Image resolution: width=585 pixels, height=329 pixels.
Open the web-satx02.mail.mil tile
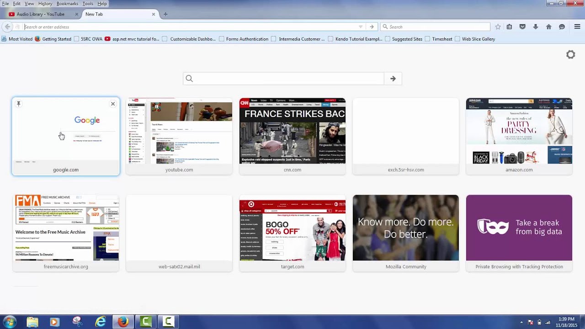click(x=179, y=233)
